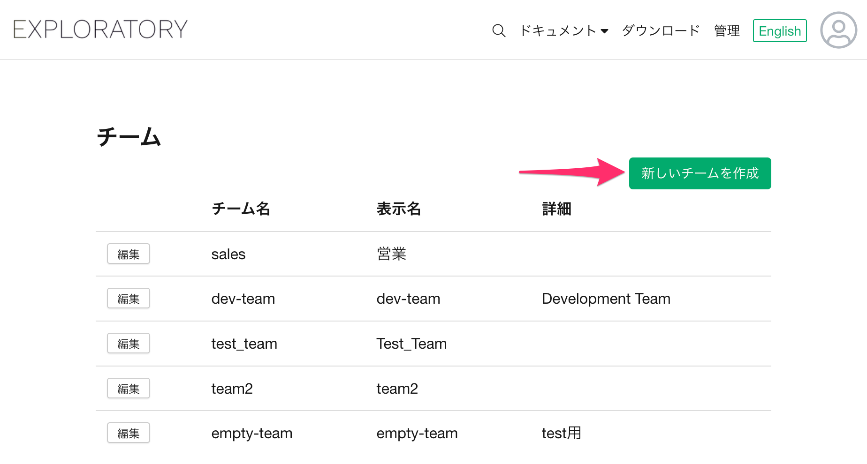The width and height of the screenshot is (867, 464).
Task: Open the user profile avatar icon
Action: [x=838, y=30]
